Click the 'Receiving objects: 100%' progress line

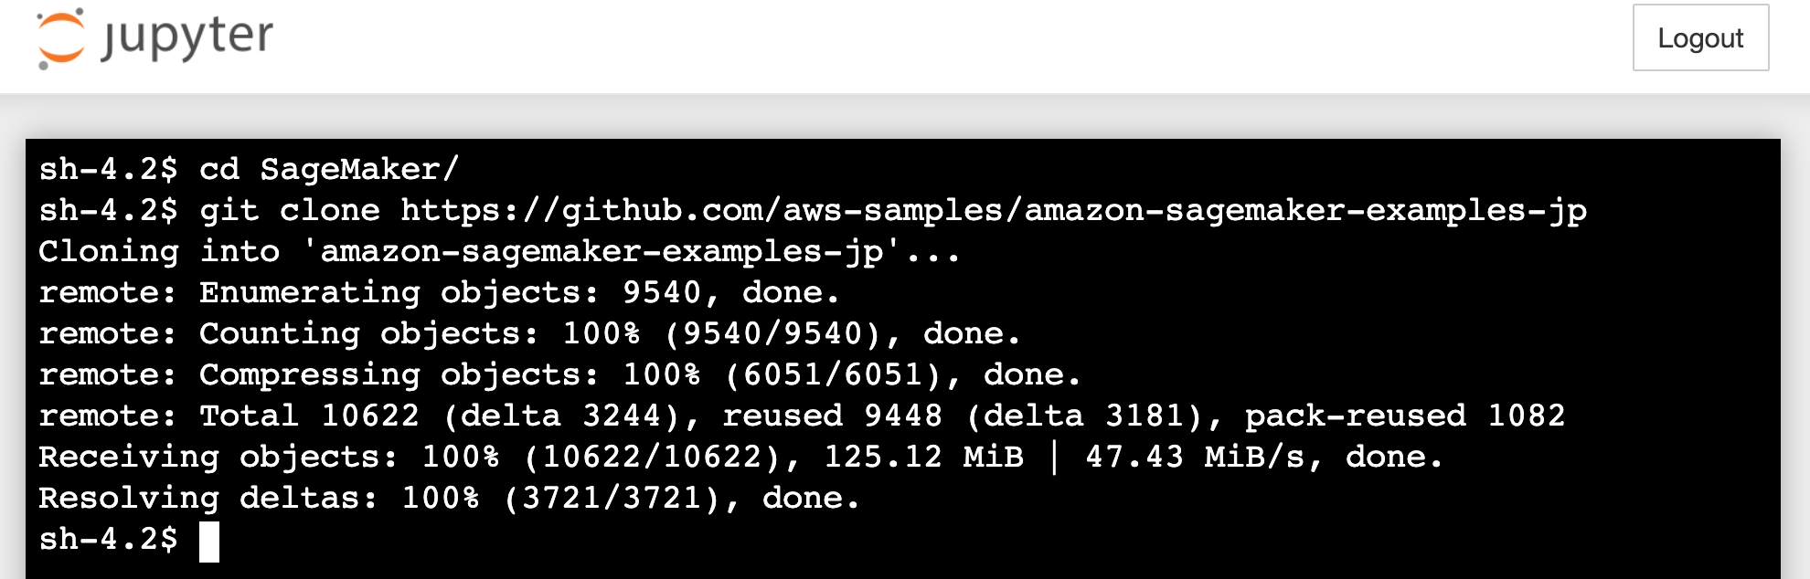click(740, 458)
